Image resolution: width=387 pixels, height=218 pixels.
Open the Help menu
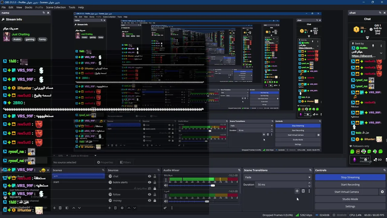tap(81, 7)
